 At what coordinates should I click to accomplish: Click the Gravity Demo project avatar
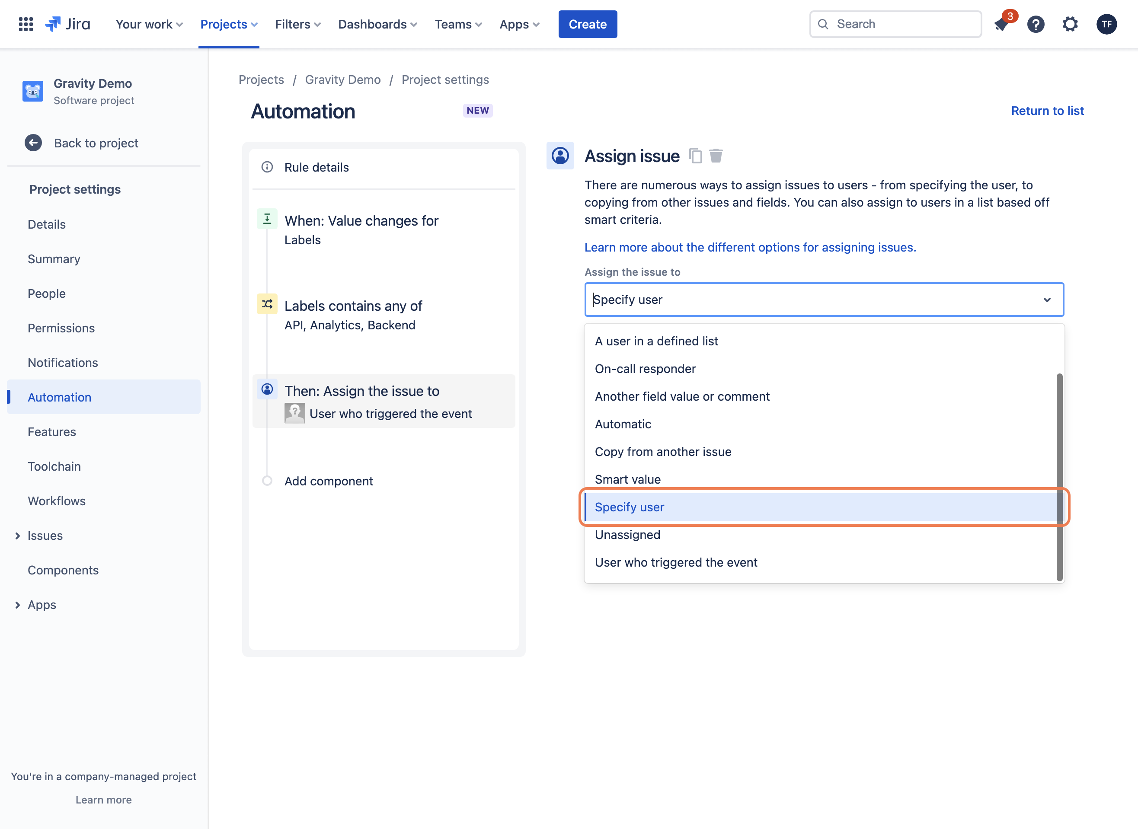pos(32,91)
